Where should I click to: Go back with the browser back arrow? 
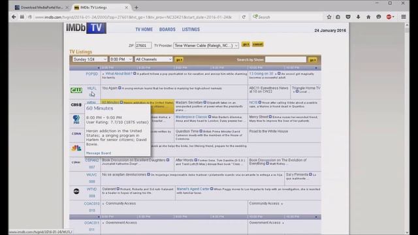(14, 17)
